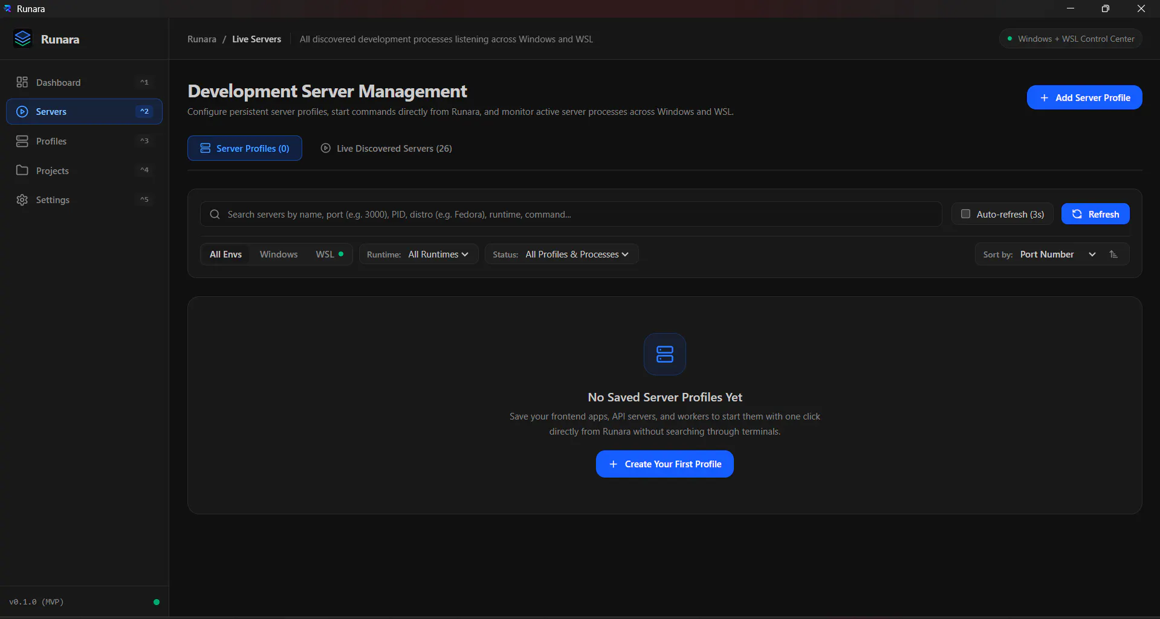
Task: Click the search magnifier icon
Action: [215, 215]
